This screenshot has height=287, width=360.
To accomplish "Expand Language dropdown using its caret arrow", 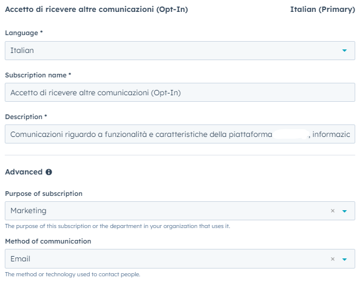I will coord(345,51).
